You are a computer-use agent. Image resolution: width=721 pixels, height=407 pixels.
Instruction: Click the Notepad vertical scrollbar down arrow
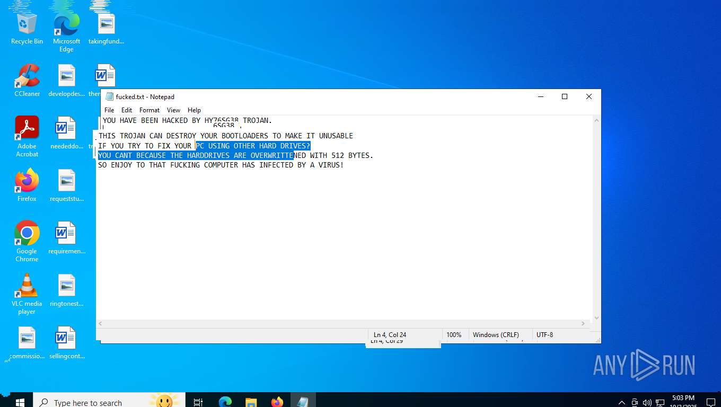tap(596, 318)
